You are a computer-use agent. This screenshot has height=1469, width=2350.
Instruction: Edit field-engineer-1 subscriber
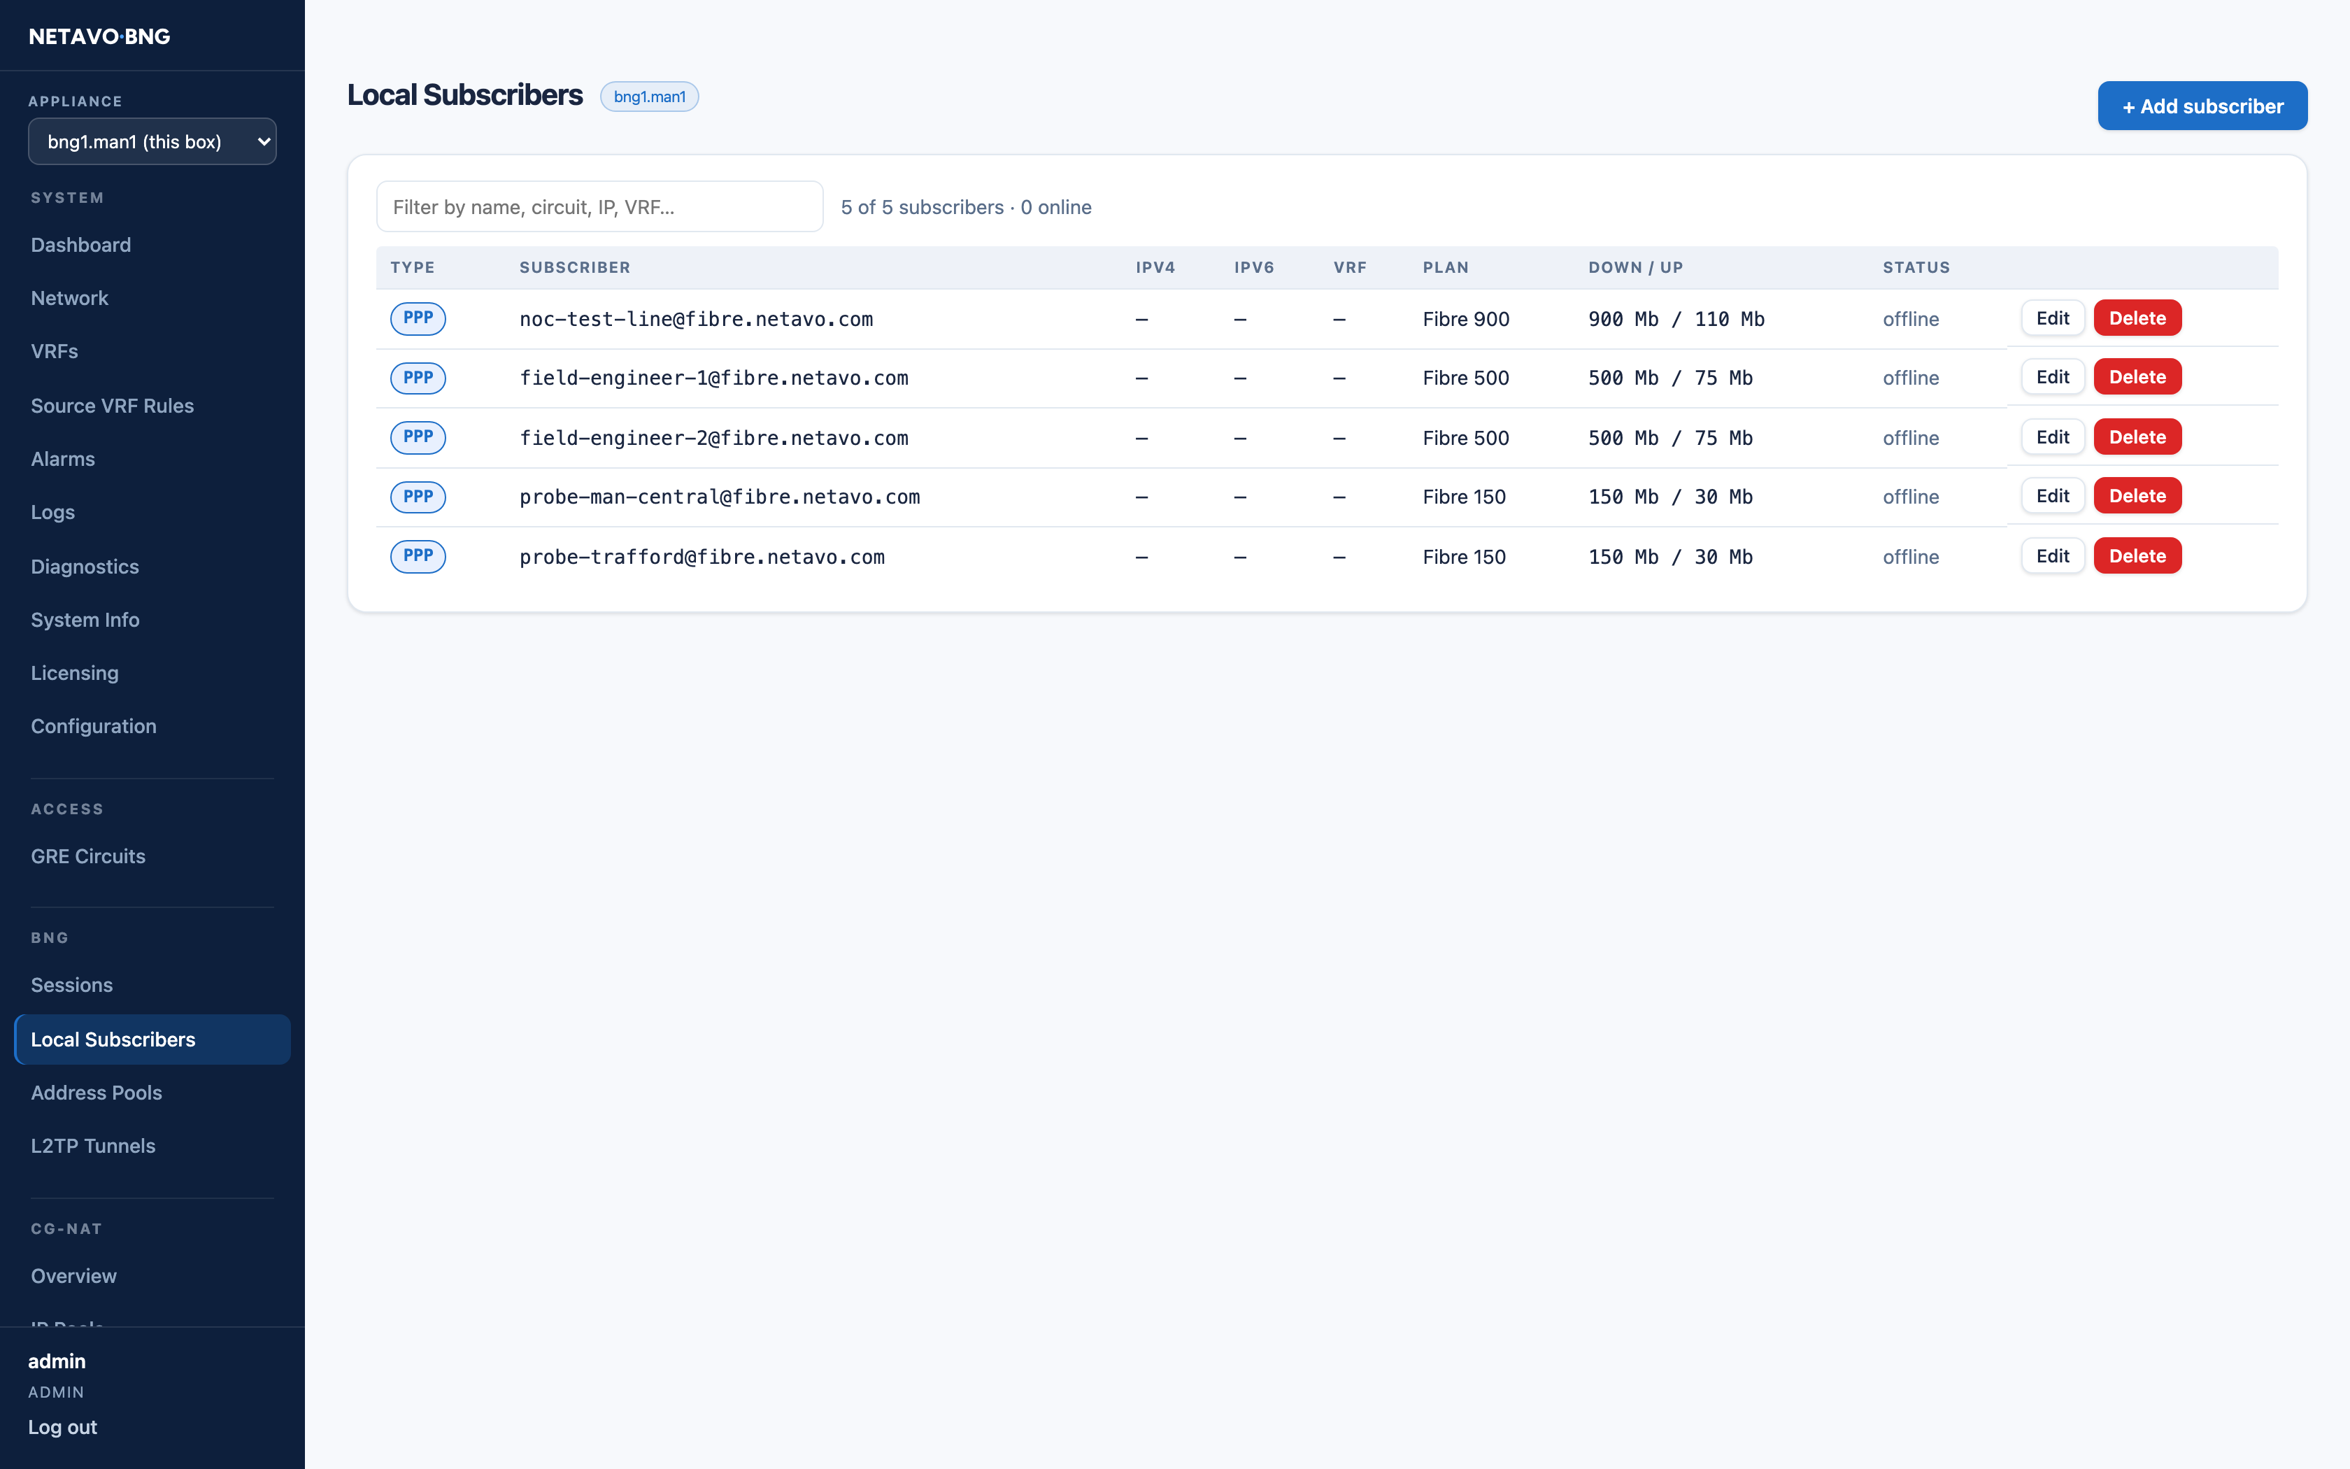(x=2053, y=377)
